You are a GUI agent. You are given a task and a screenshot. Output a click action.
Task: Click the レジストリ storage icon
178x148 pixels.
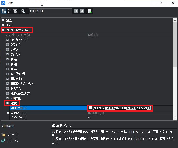[3, 141]
